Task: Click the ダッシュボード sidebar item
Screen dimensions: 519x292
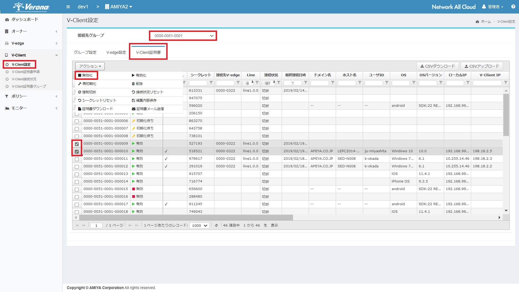Action: [25, 19]
